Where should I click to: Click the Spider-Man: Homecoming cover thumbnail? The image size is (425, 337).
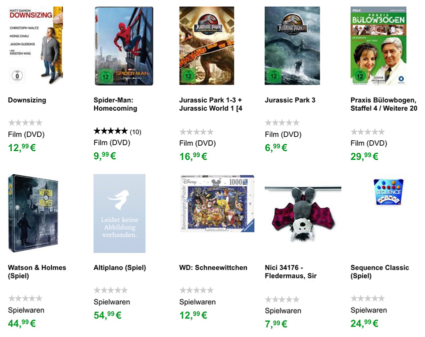pyautogui.click(x=119, y=46)
